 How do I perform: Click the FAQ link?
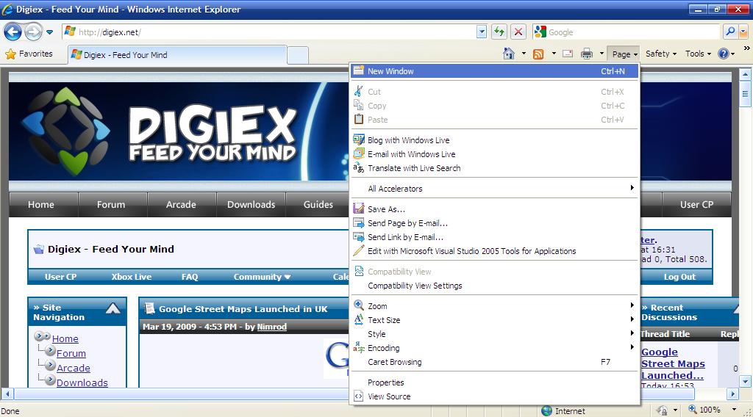pyautogui.click(x=189, y=277)
